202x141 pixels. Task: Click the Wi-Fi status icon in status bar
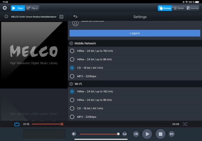tap(187, 2)
